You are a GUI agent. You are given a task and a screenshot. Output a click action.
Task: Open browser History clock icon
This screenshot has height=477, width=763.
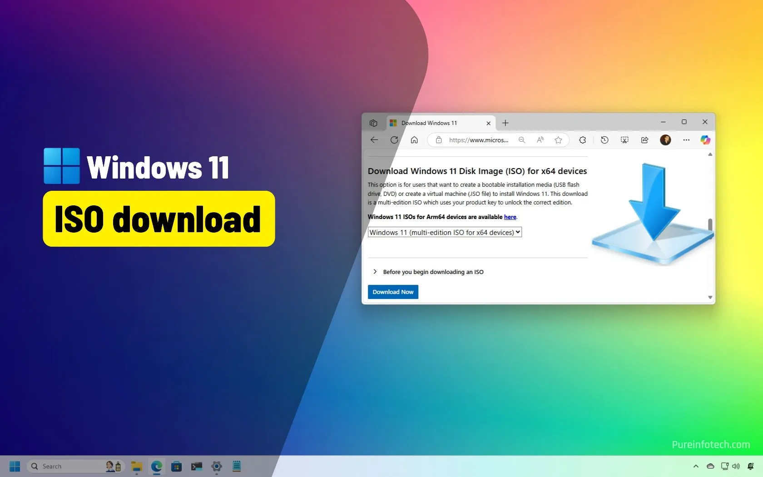point(604,140)
